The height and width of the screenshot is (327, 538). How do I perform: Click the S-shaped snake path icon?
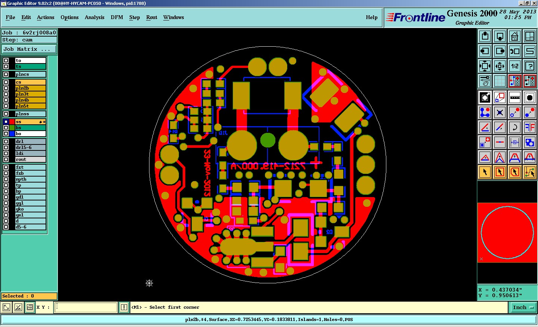(x=530, y=51)
